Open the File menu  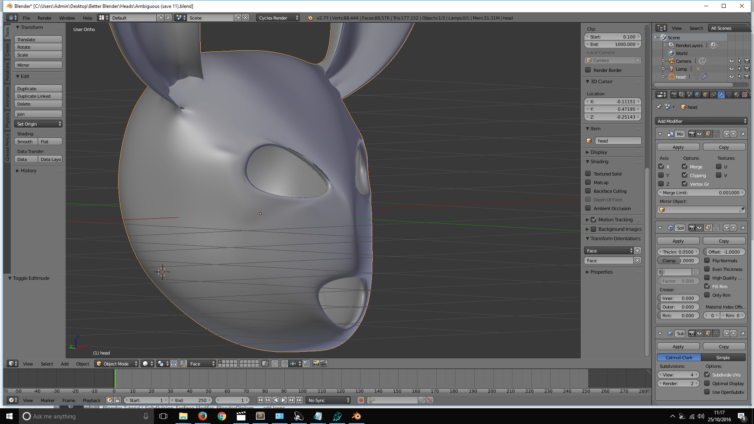point(26,18)
